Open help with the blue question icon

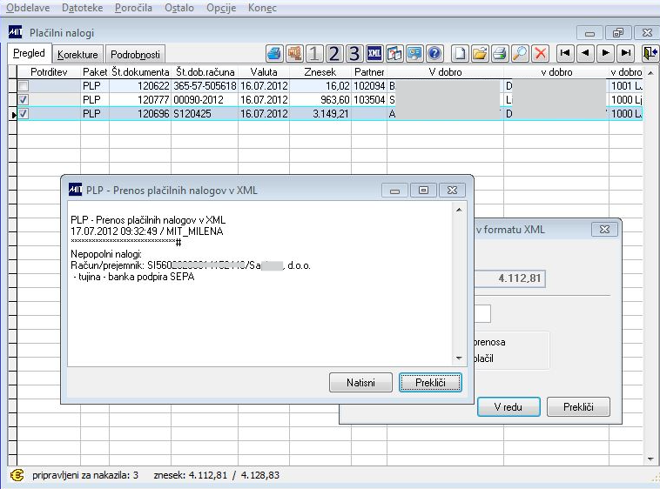[434, 53]
